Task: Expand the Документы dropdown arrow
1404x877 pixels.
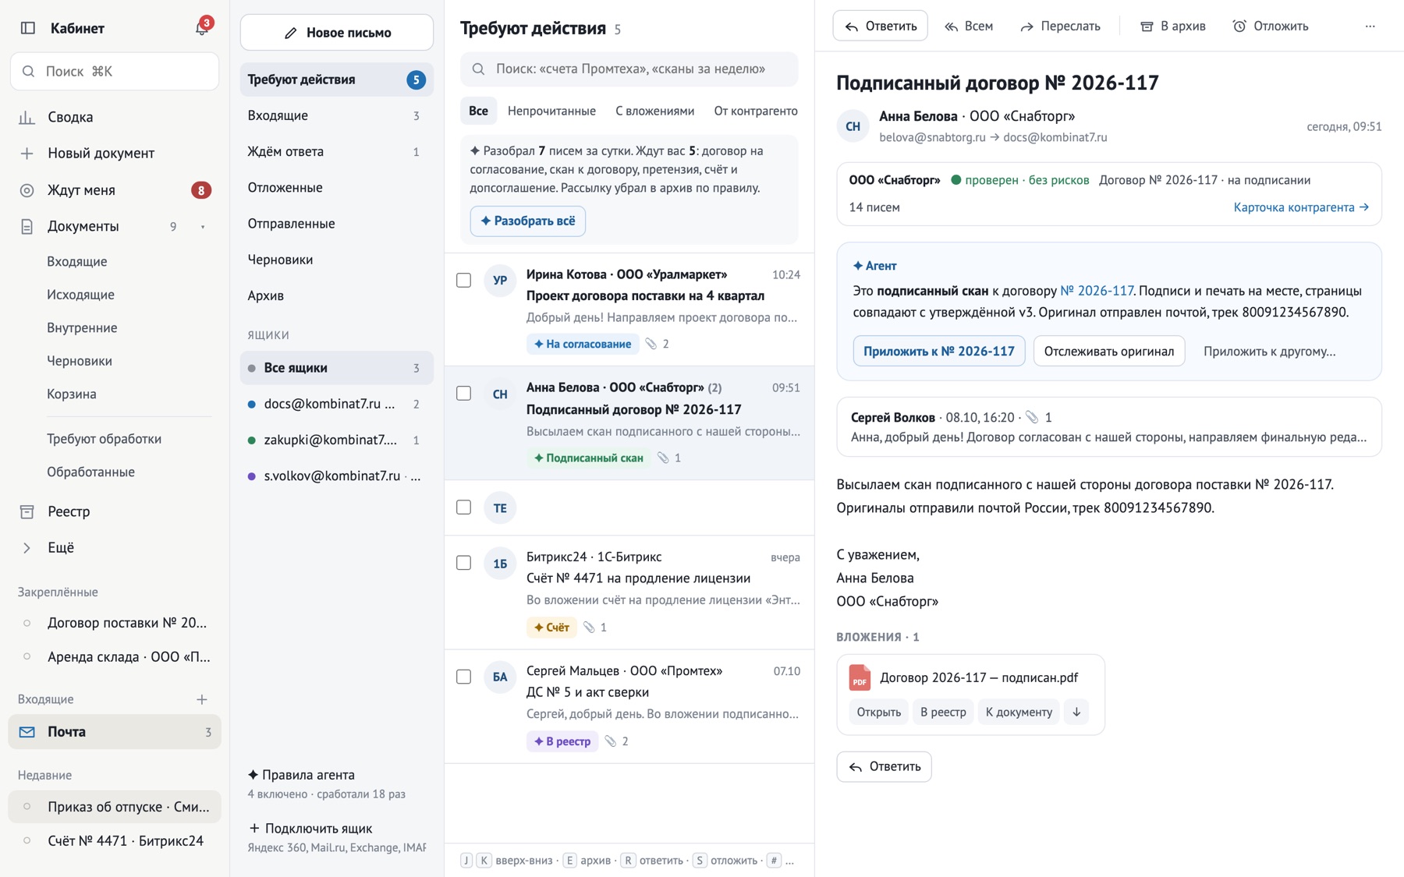Action: coord(203,227)
